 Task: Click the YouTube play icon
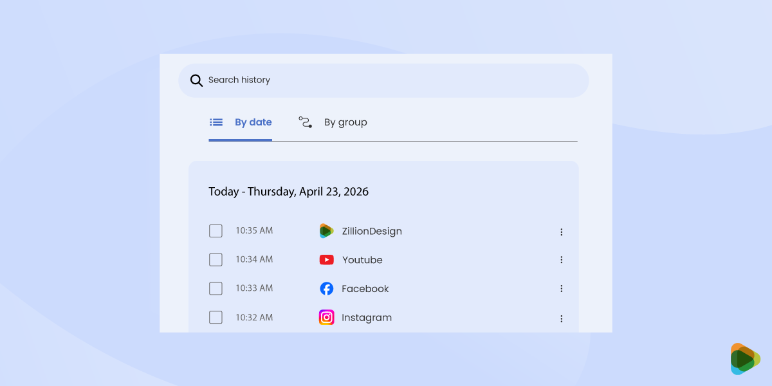[327, 259]
